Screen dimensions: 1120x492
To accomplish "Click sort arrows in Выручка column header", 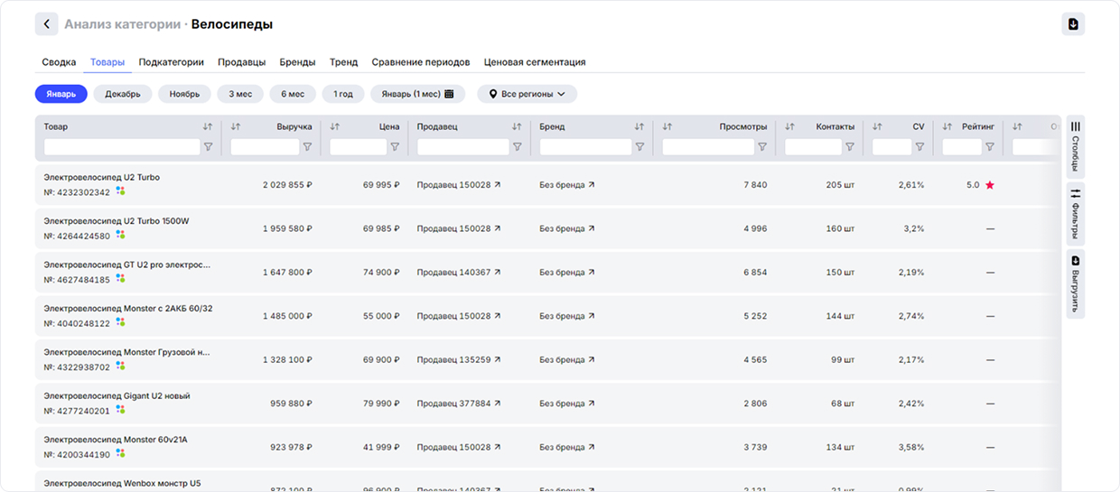I will (x=236, y=127).
